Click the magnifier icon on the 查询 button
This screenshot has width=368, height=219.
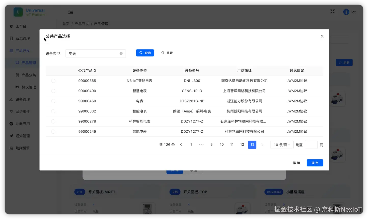click(x=140, y=53)
